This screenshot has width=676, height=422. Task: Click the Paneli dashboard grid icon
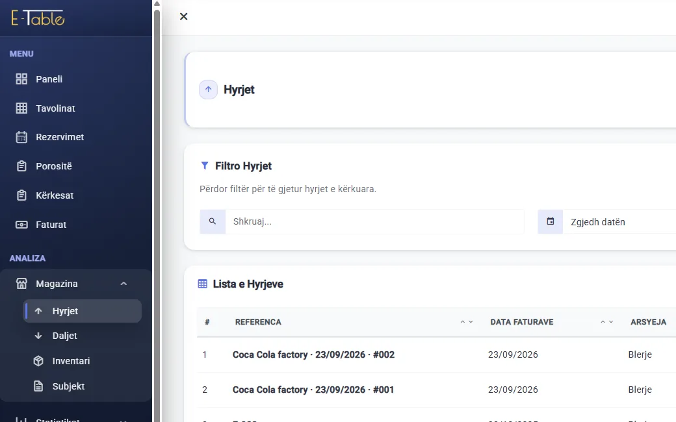click(21, 79)
